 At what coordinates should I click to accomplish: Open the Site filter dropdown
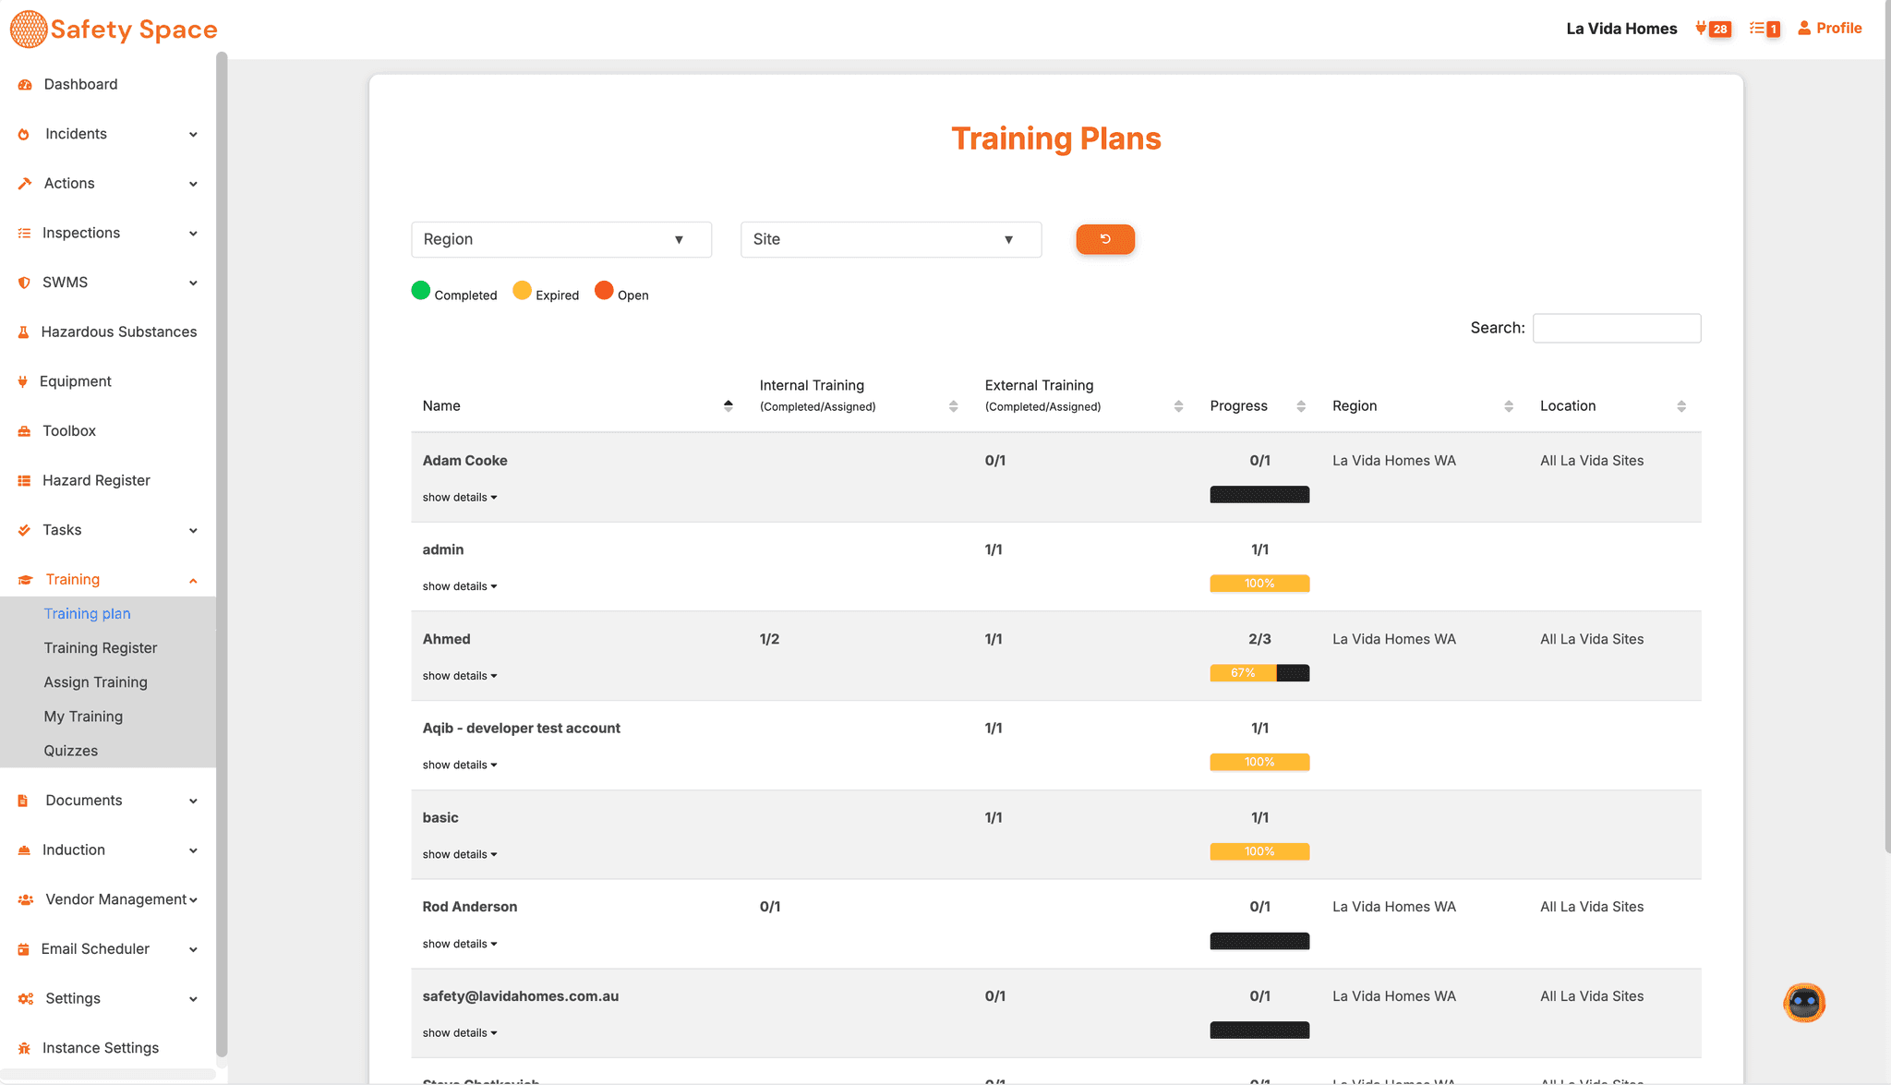click(891, 239)
